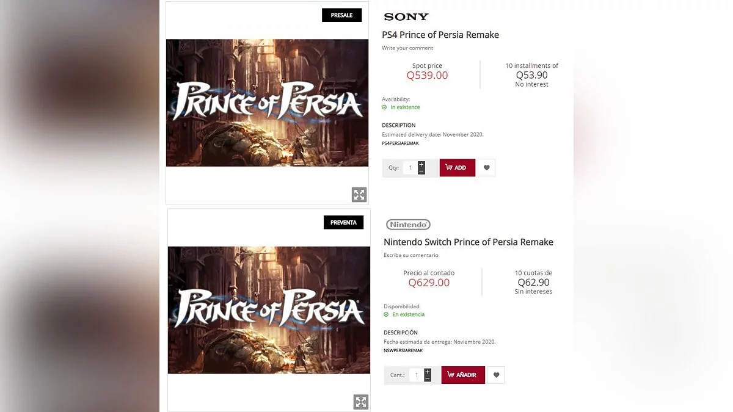The height and width of the screenshot is (412, 733).
Task: Expand the PS4 product image fullscreen
Action: (359, 195)
